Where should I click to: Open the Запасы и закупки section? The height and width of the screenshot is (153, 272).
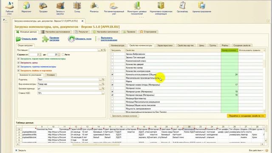coord(60,8)
